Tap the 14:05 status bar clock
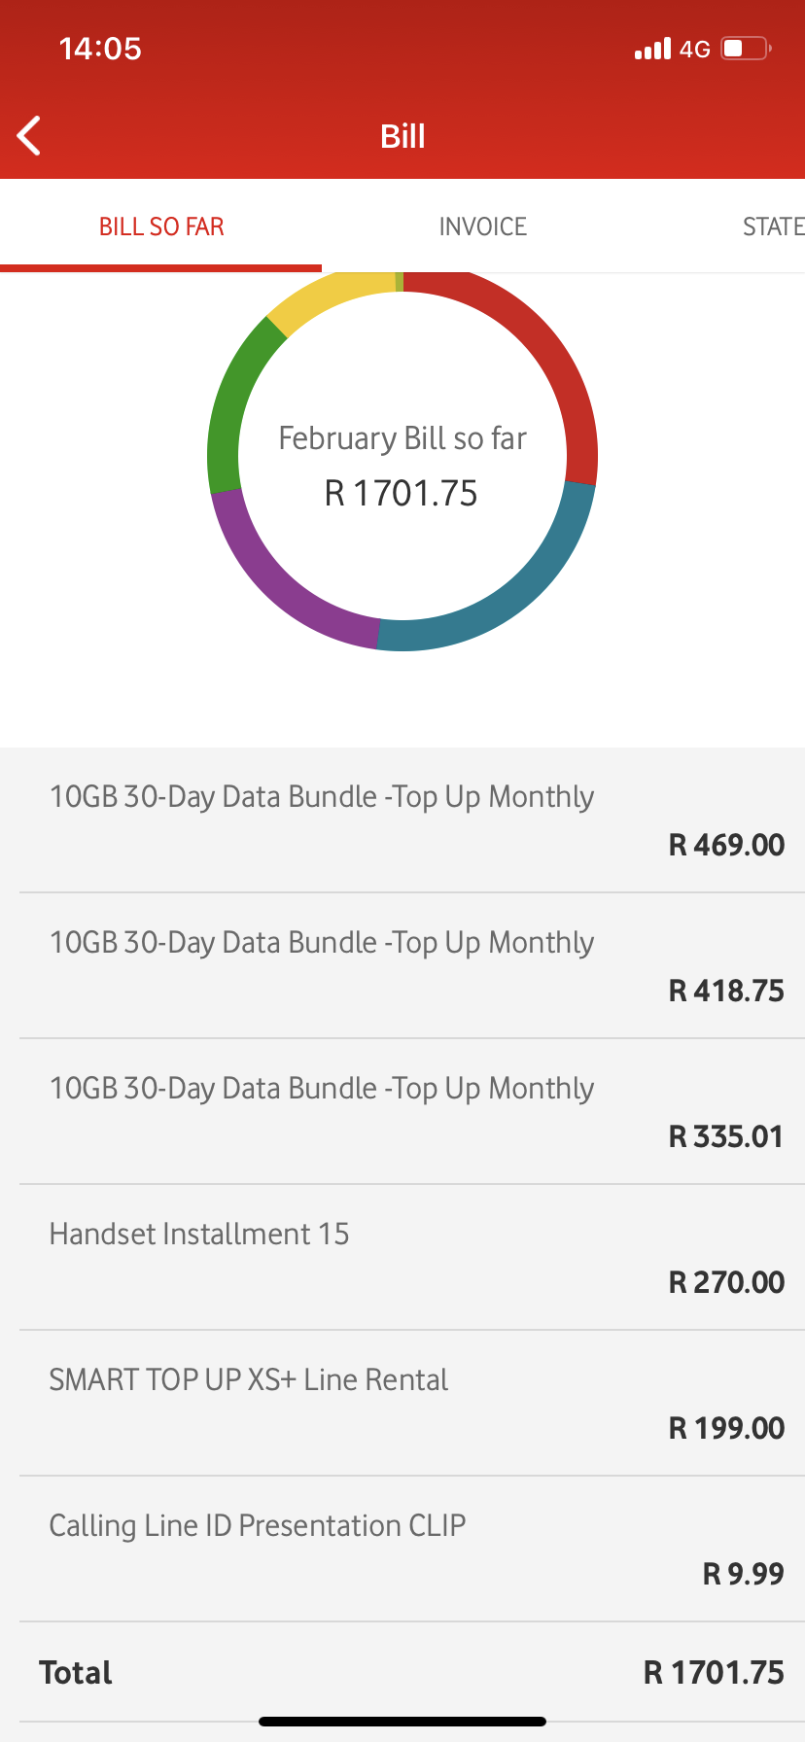 (x=100, y=49)
